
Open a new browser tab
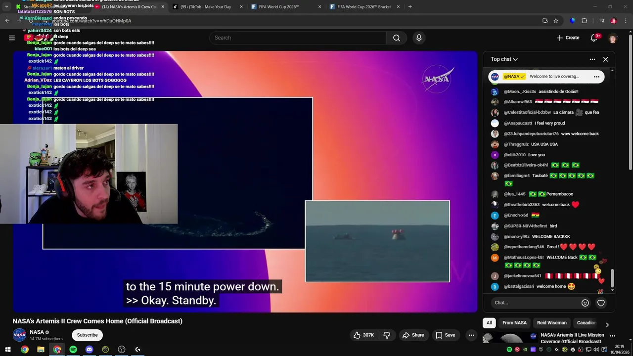pos(410,7)
